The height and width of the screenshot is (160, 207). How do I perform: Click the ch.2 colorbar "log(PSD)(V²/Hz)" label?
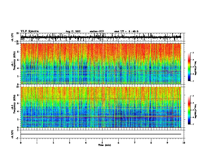pos(196,111)
